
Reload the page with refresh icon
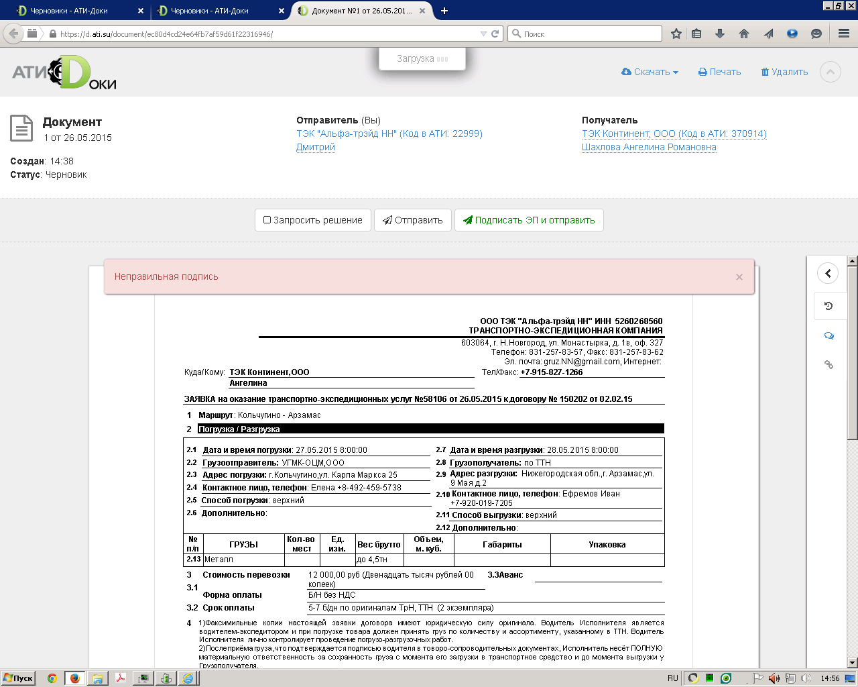coord(495,34)
